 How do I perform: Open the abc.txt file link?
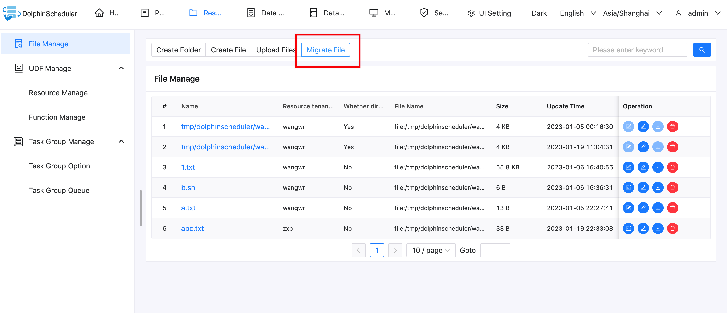(x=192, y=228)
